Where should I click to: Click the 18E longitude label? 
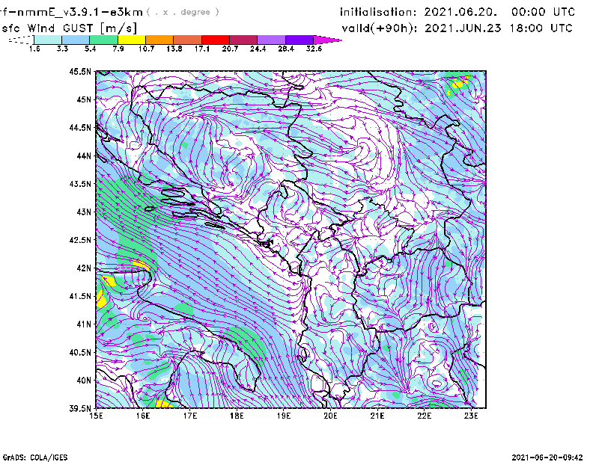[x=237, y=416]
